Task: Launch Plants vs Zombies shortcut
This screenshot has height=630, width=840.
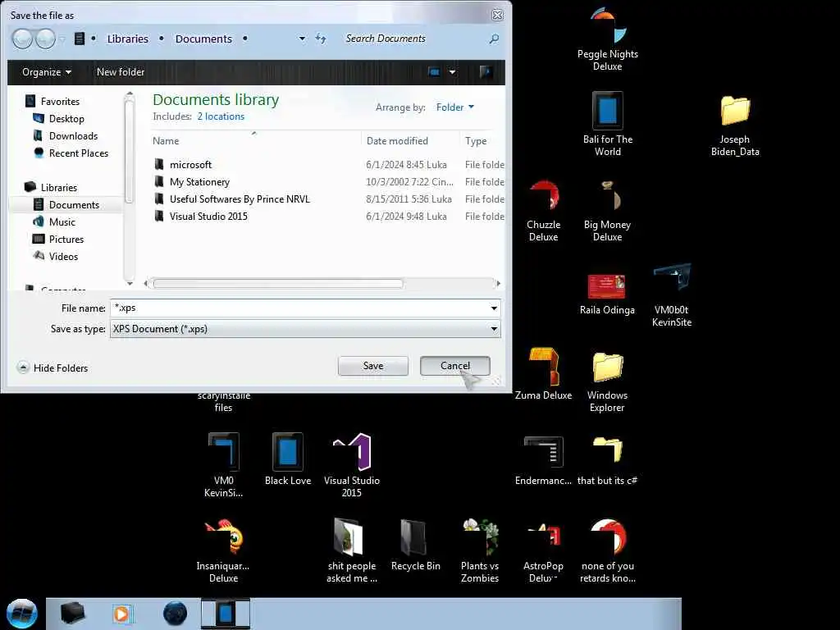Action: coord(479,550)
